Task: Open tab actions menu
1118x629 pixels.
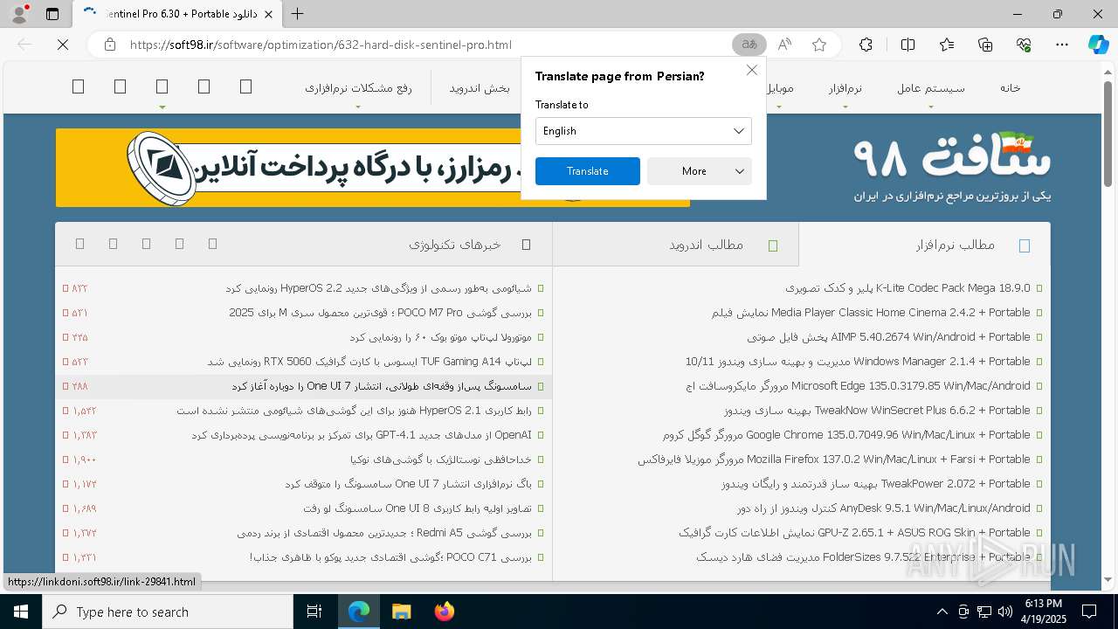Action: point(52,14)
